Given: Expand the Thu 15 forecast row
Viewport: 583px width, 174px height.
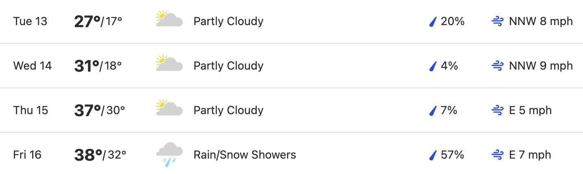Looking at the screenshot, I should (x=291, y=110).
